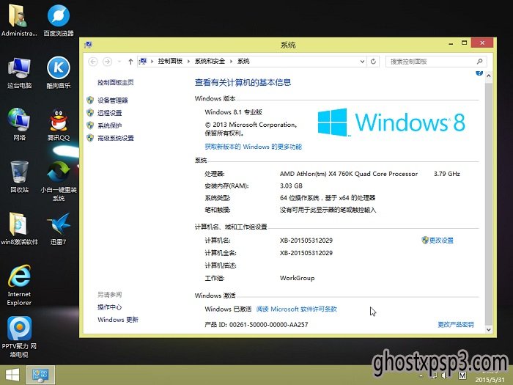Image resolution: width=513 pixels, height=385 pixels.
Task: Click Windows 8.1 专业版 text
Action: pyautogui.click(x=234, y=112)
